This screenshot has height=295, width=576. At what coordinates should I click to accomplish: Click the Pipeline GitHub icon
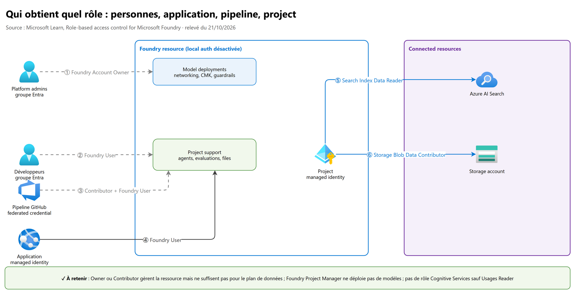pos(29,190)
